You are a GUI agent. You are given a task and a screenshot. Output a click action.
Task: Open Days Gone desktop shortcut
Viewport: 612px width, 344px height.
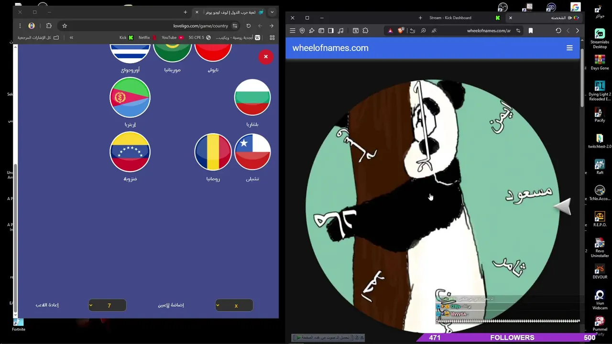[x=600, y=63]
